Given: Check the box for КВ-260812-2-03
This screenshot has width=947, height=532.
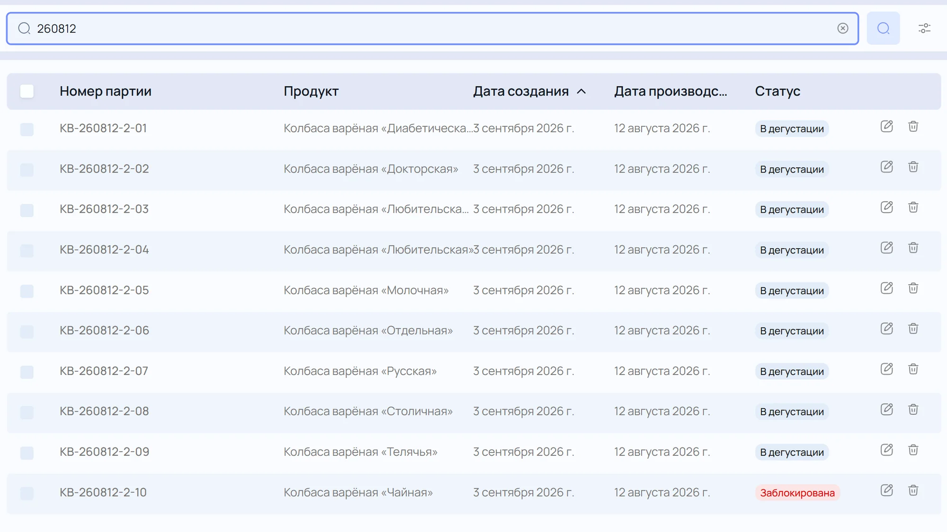Looking at the screenshot, I should click(27, 210).
